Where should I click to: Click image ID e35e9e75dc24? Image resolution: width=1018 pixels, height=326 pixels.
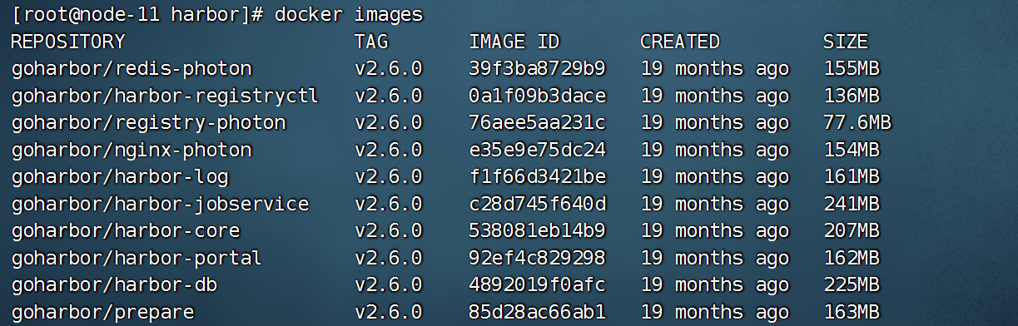pos(537,151)
